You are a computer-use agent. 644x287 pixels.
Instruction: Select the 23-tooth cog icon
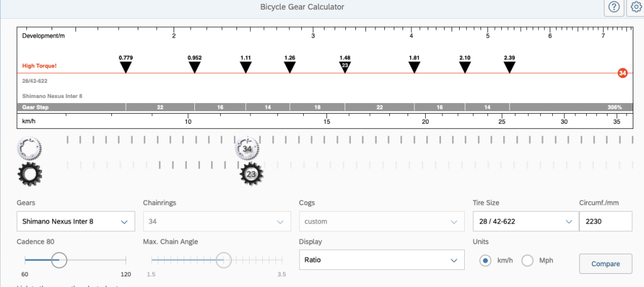point(252,174)
